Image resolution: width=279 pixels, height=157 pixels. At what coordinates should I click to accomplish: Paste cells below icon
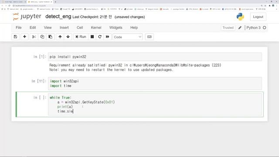pos(51,37)
